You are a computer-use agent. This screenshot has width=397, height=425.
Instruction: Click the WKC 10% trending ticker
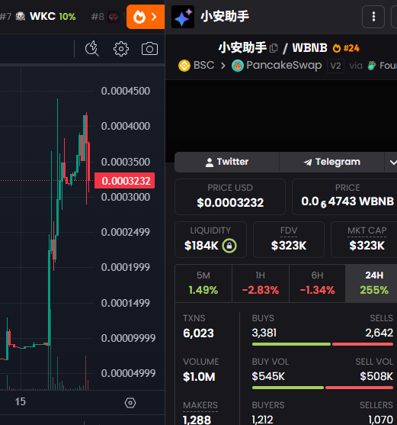(38, 17)
